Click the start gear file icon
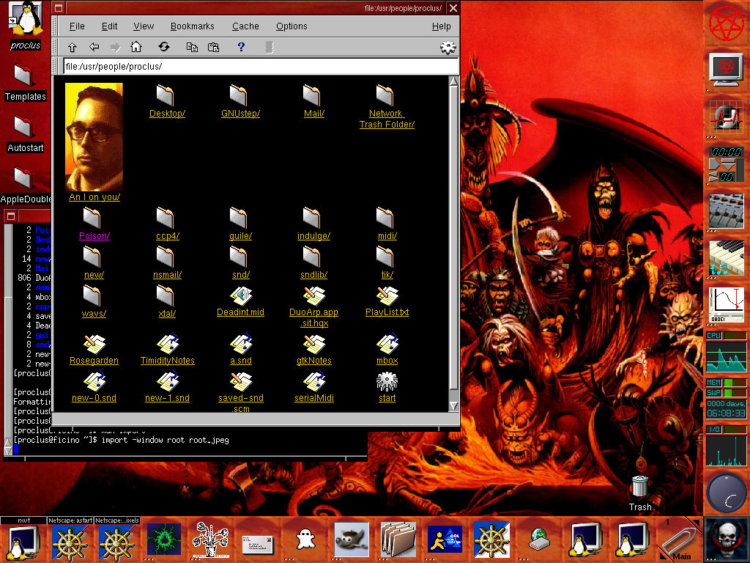The width and height of the screenshot is (750, 563). coord(387,381)
